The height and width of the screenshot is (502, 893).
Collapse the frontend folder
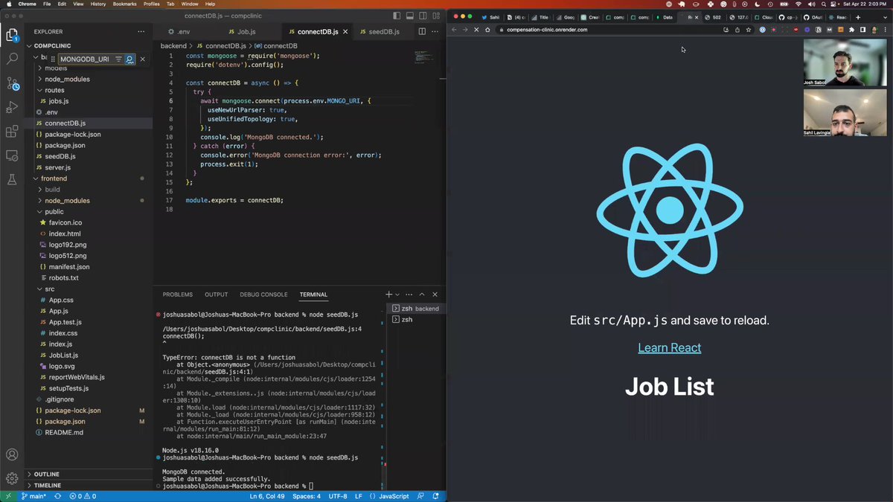point(88,178)
